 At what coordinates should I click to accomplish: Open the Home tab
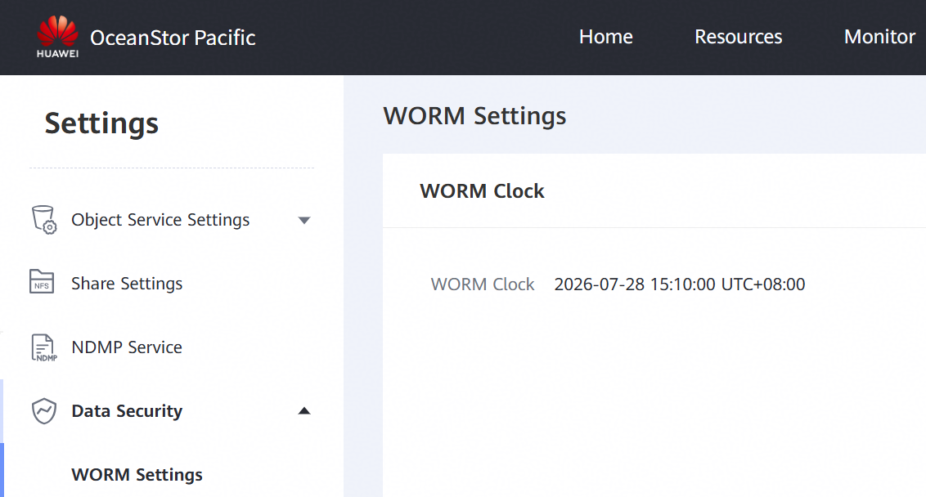(x=606, y=37)
